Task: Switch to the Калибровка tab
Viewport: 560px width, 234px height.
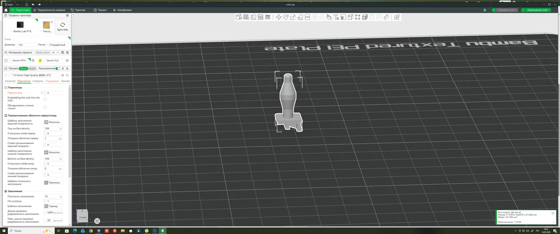Action: coord(122,10)
